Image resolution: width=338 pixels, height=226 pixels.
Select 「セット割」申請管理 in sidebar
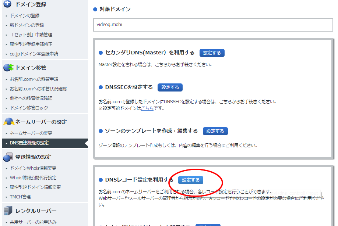coord(31,35)
